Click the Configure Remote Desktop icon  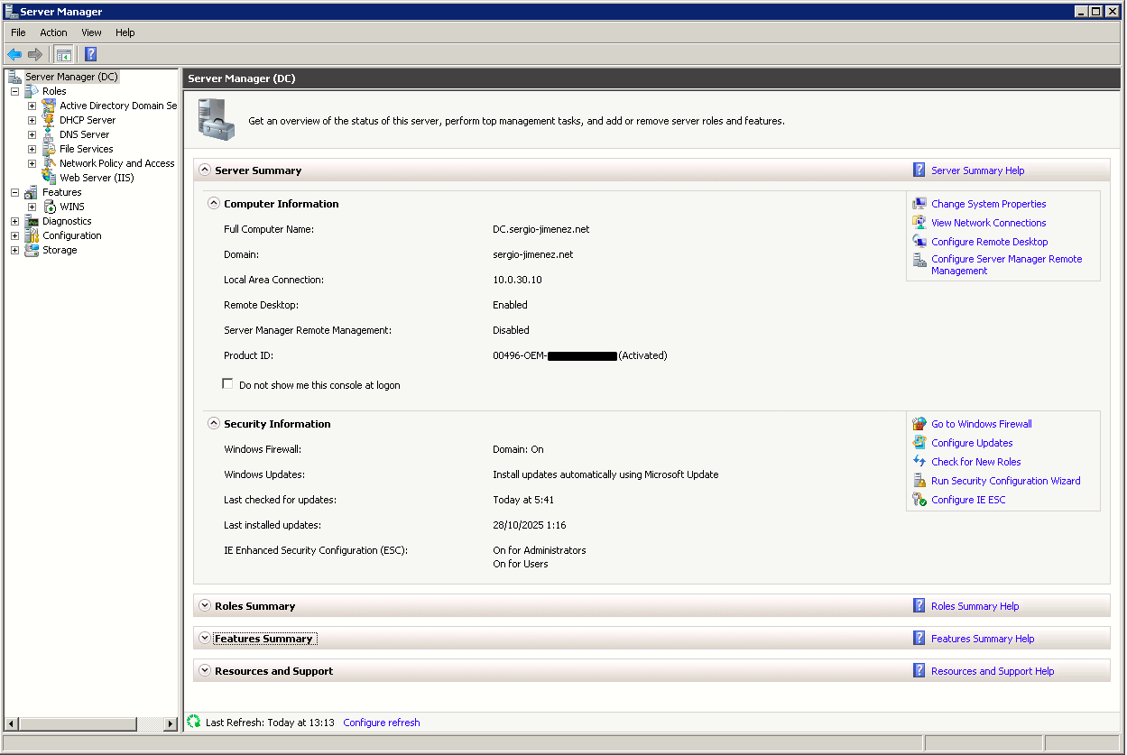click(x=919, y=242)
